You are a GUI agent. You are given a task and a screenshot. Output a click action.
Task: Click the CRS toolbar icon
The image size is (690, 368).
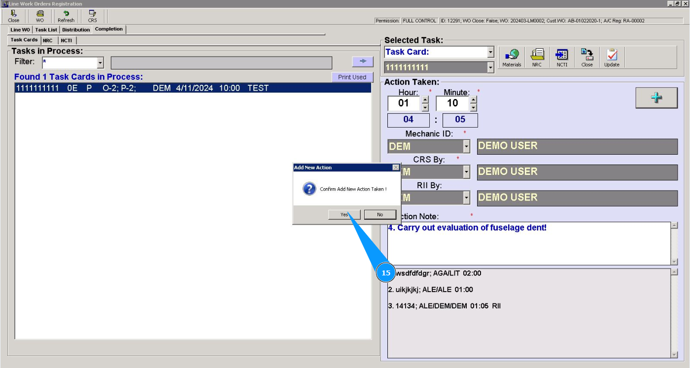[92, 16]
